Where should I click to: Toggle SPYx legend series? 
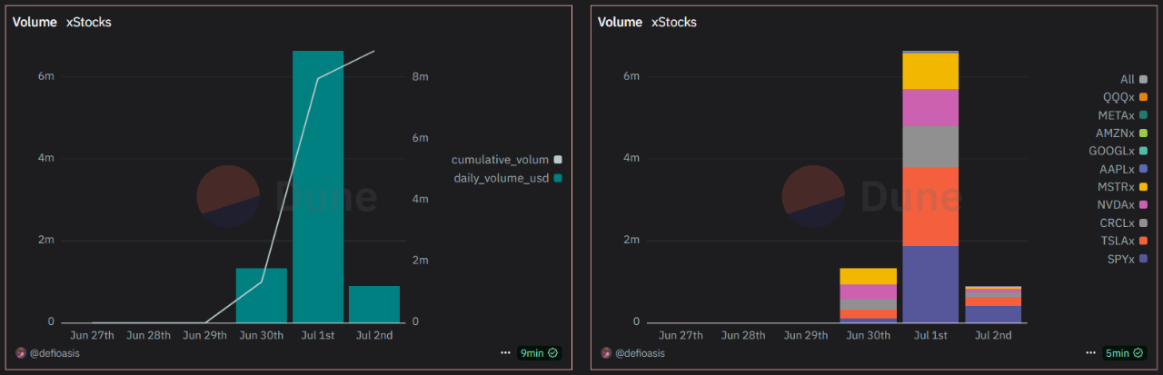pyautogui.click(x=1126, y=259)
